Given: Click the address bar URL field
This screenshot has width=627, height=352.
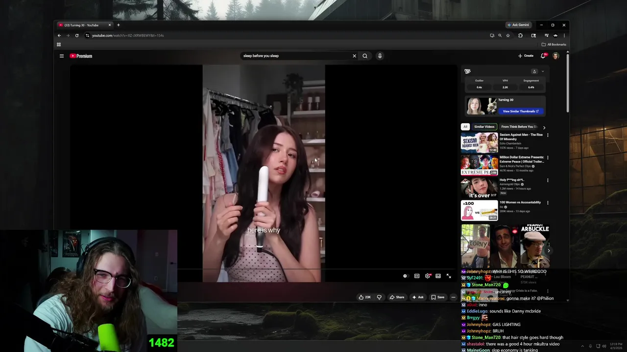Looking at the screenshot, I should click(x=289, y=35).
